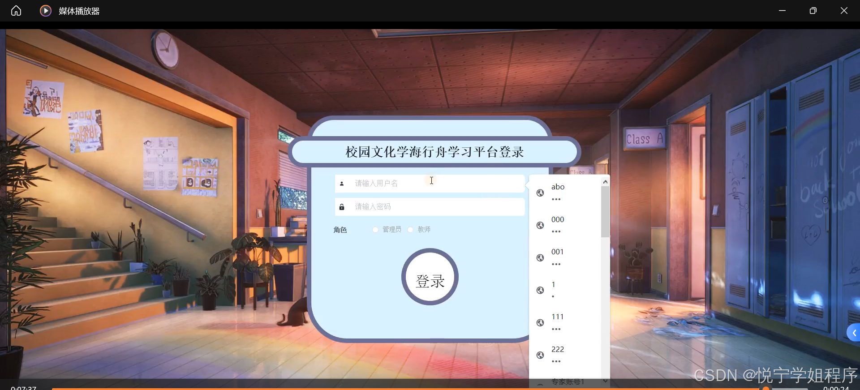This screenshot has width=860, height=390.
Task: Click the globe icon beside 111
Action: pyautogui.click(x=540, y=323)
